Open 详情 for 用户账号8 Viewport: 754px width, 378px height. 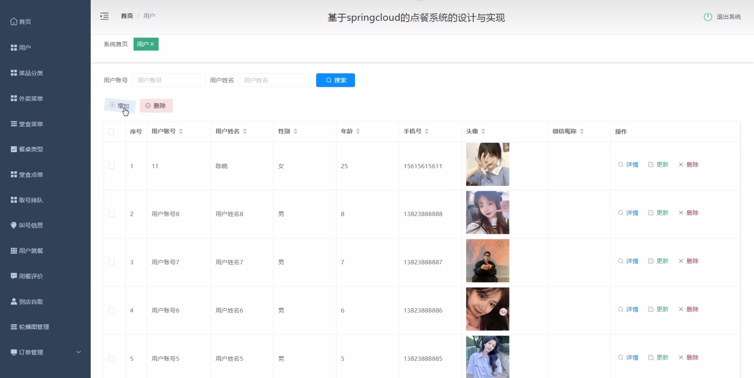click(x=628, y=213)
